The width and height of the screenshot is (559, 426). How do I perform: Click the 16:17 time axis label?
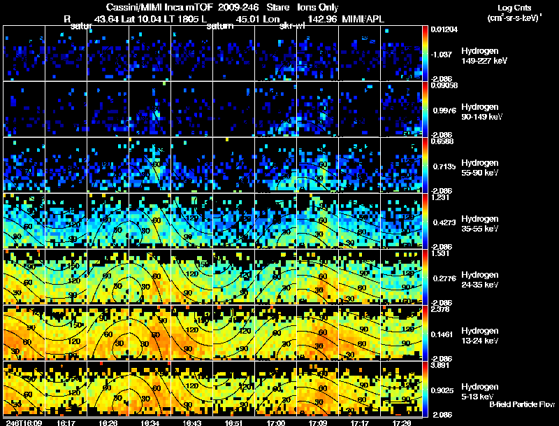click(66, 423)
